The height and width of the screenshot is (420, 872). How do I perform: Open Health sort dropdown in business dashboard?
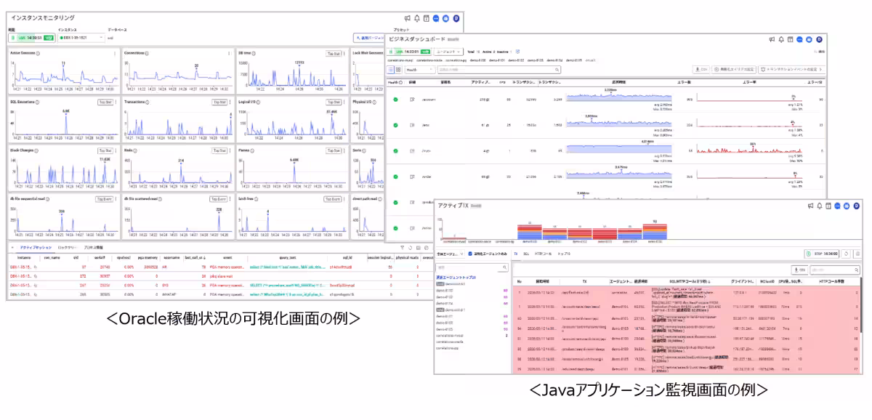tap(419, 70)
